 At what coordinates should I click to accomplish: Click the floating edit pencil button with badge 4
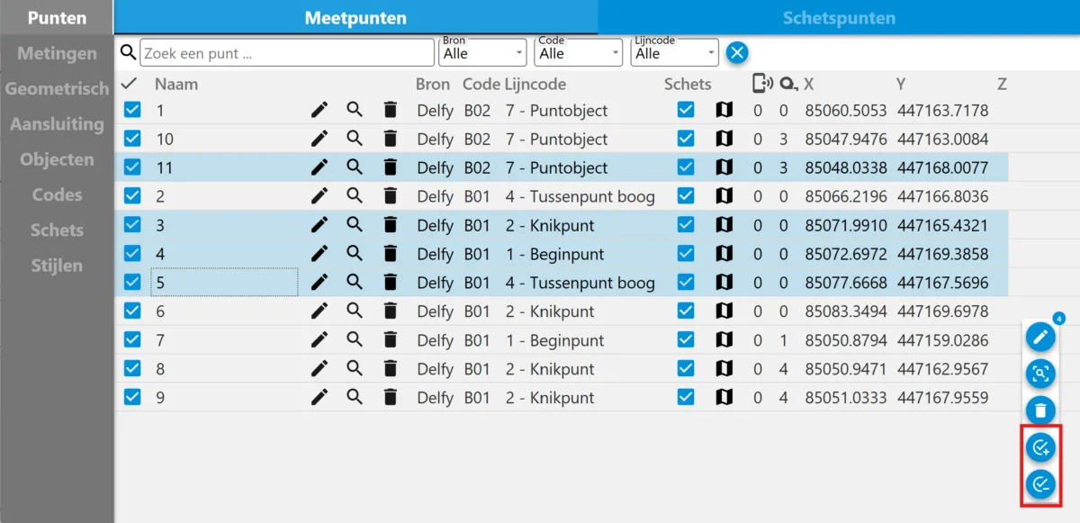click(x=1040, y=336)
